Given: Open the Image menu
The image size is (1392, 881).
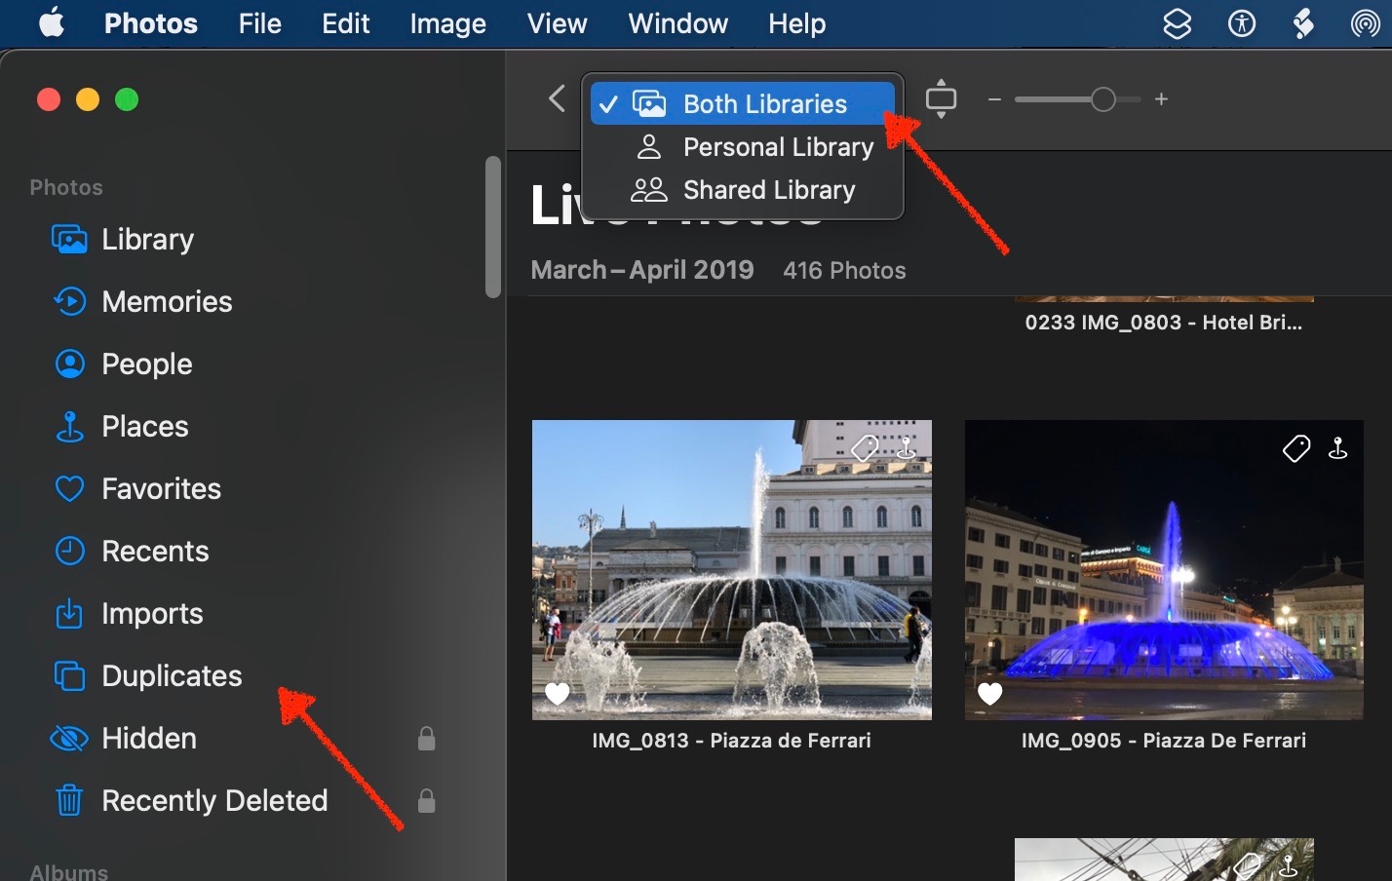Looking at the screenshot, I should tap(447, 23).
